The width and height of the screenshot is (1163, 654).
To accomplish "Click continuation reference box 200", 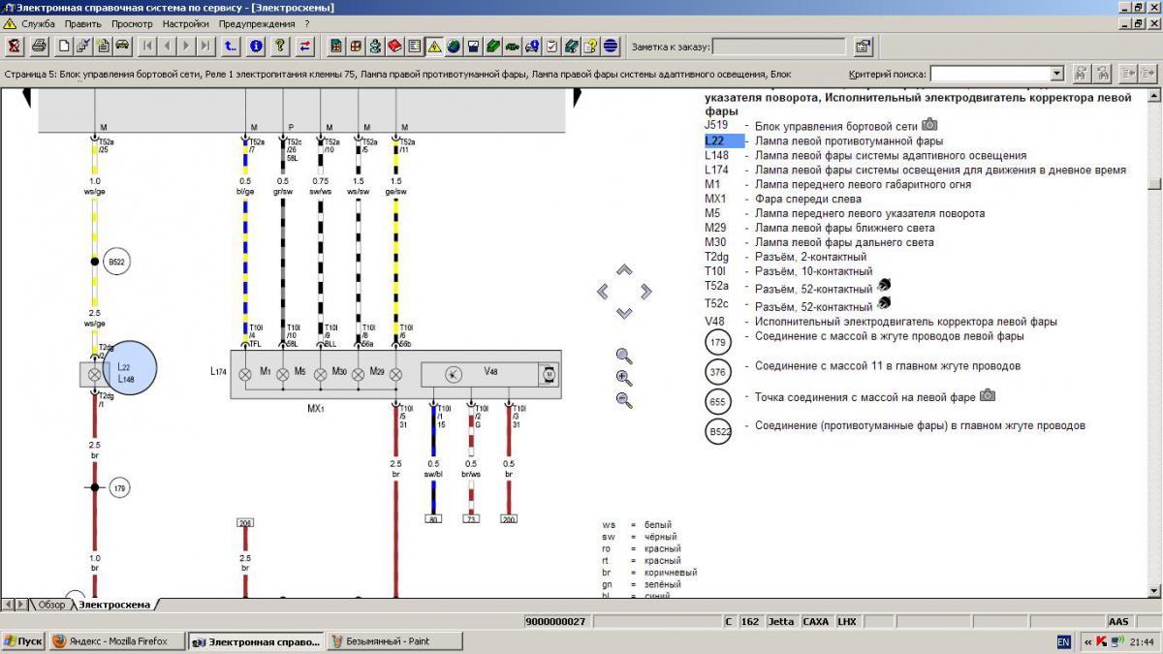I will 509,519.
